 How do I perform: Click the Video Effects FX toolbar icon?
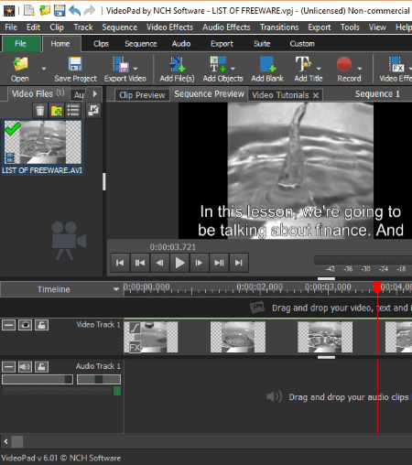click(x=396, y=64)
